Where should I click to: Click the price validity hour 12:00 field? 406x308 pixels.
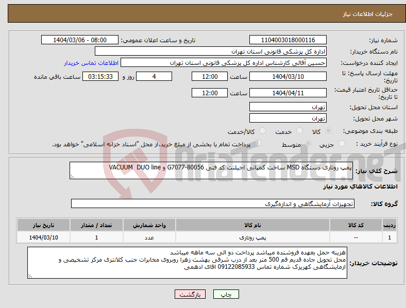[x=210, y=93]
